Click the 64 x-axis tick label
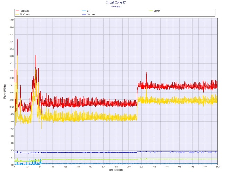This screenshot has width=232, height=174. tap(40, 167)
